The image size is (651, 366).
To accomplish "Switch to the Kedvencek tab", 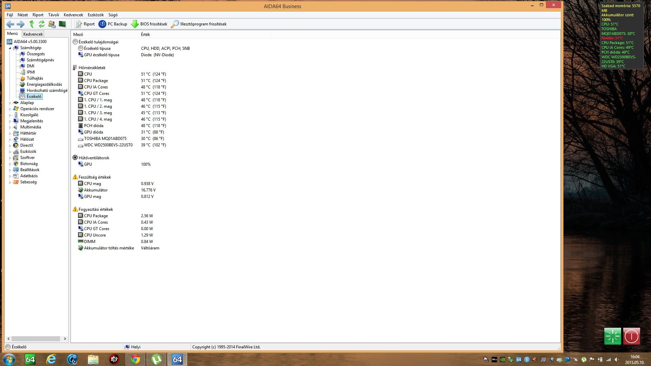I will pyautogui.click(x=33, y=34).
